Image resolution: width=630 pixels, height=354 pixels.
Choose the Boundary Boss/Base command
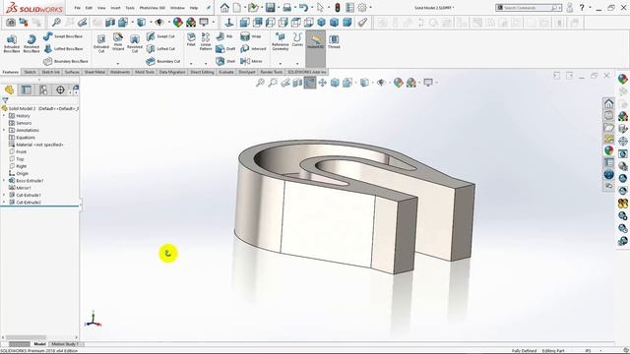pyautogui.click(x=66, y=61)
